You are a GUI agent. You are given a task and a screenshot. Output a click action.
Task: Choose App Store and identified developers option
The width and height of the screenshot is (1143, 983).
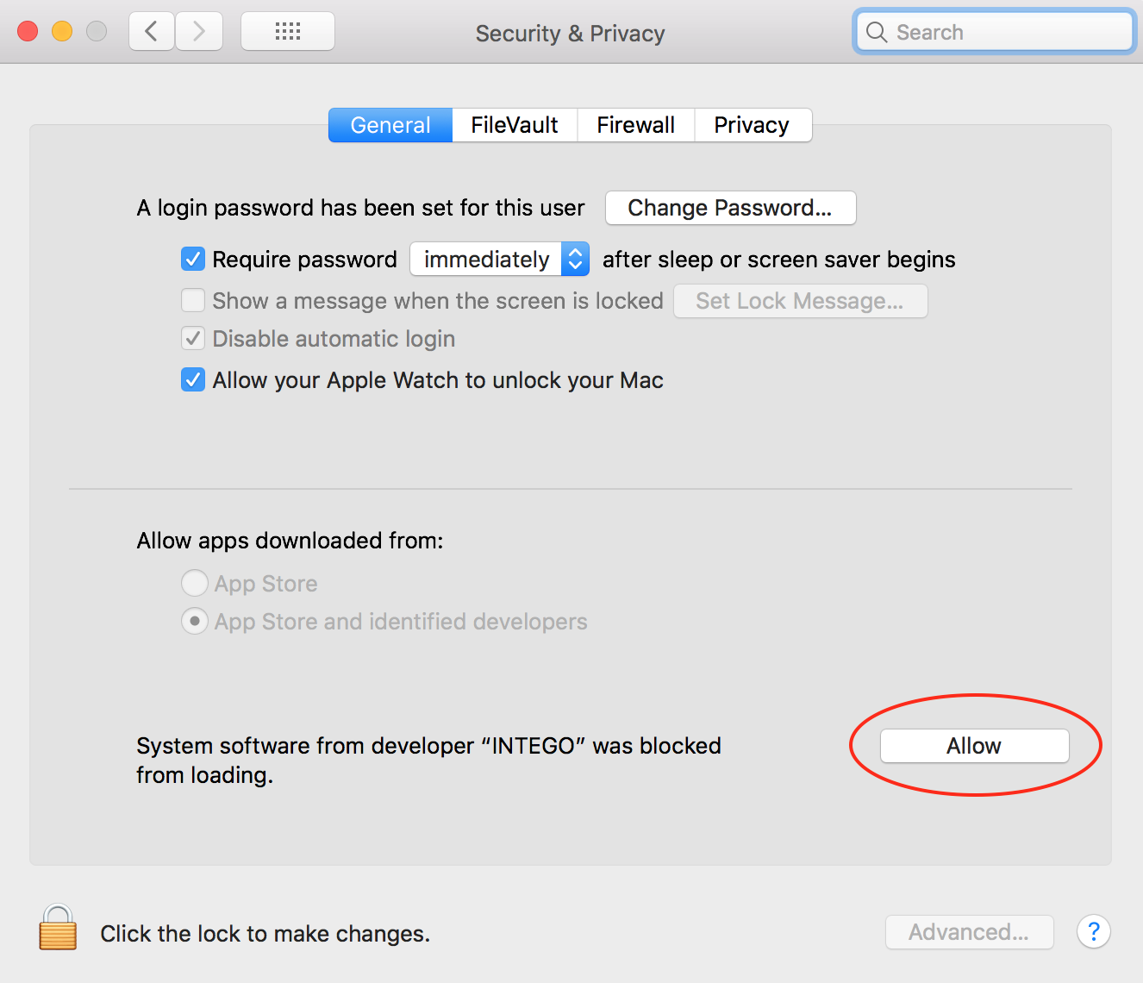195,621
